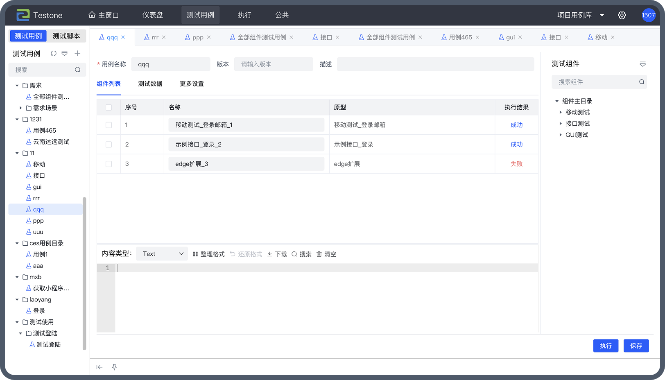Click the 清空 trash icon in editor toolbar
The width and height of the screenshot is (665, 380).
[319, 254]
